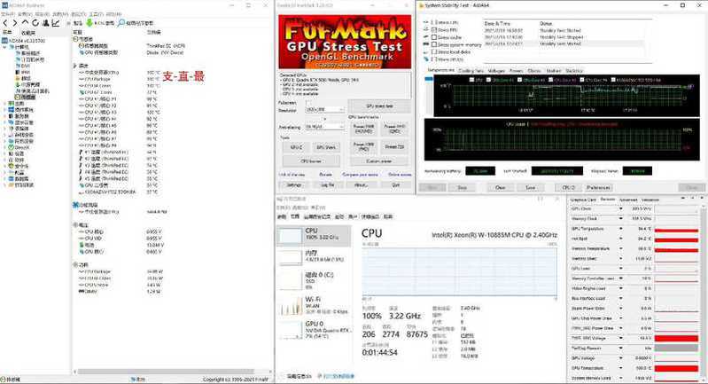Viewport: 708px width, 384px height.
Task: Enable Stress local disks checkbox
Action: 434,52
